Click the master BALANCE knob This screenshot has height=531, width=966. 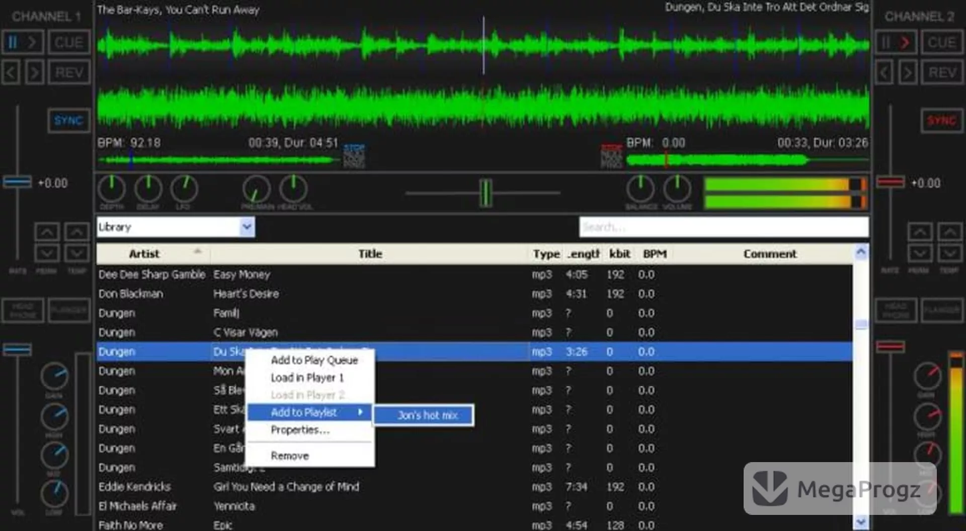tap(640, 189)
